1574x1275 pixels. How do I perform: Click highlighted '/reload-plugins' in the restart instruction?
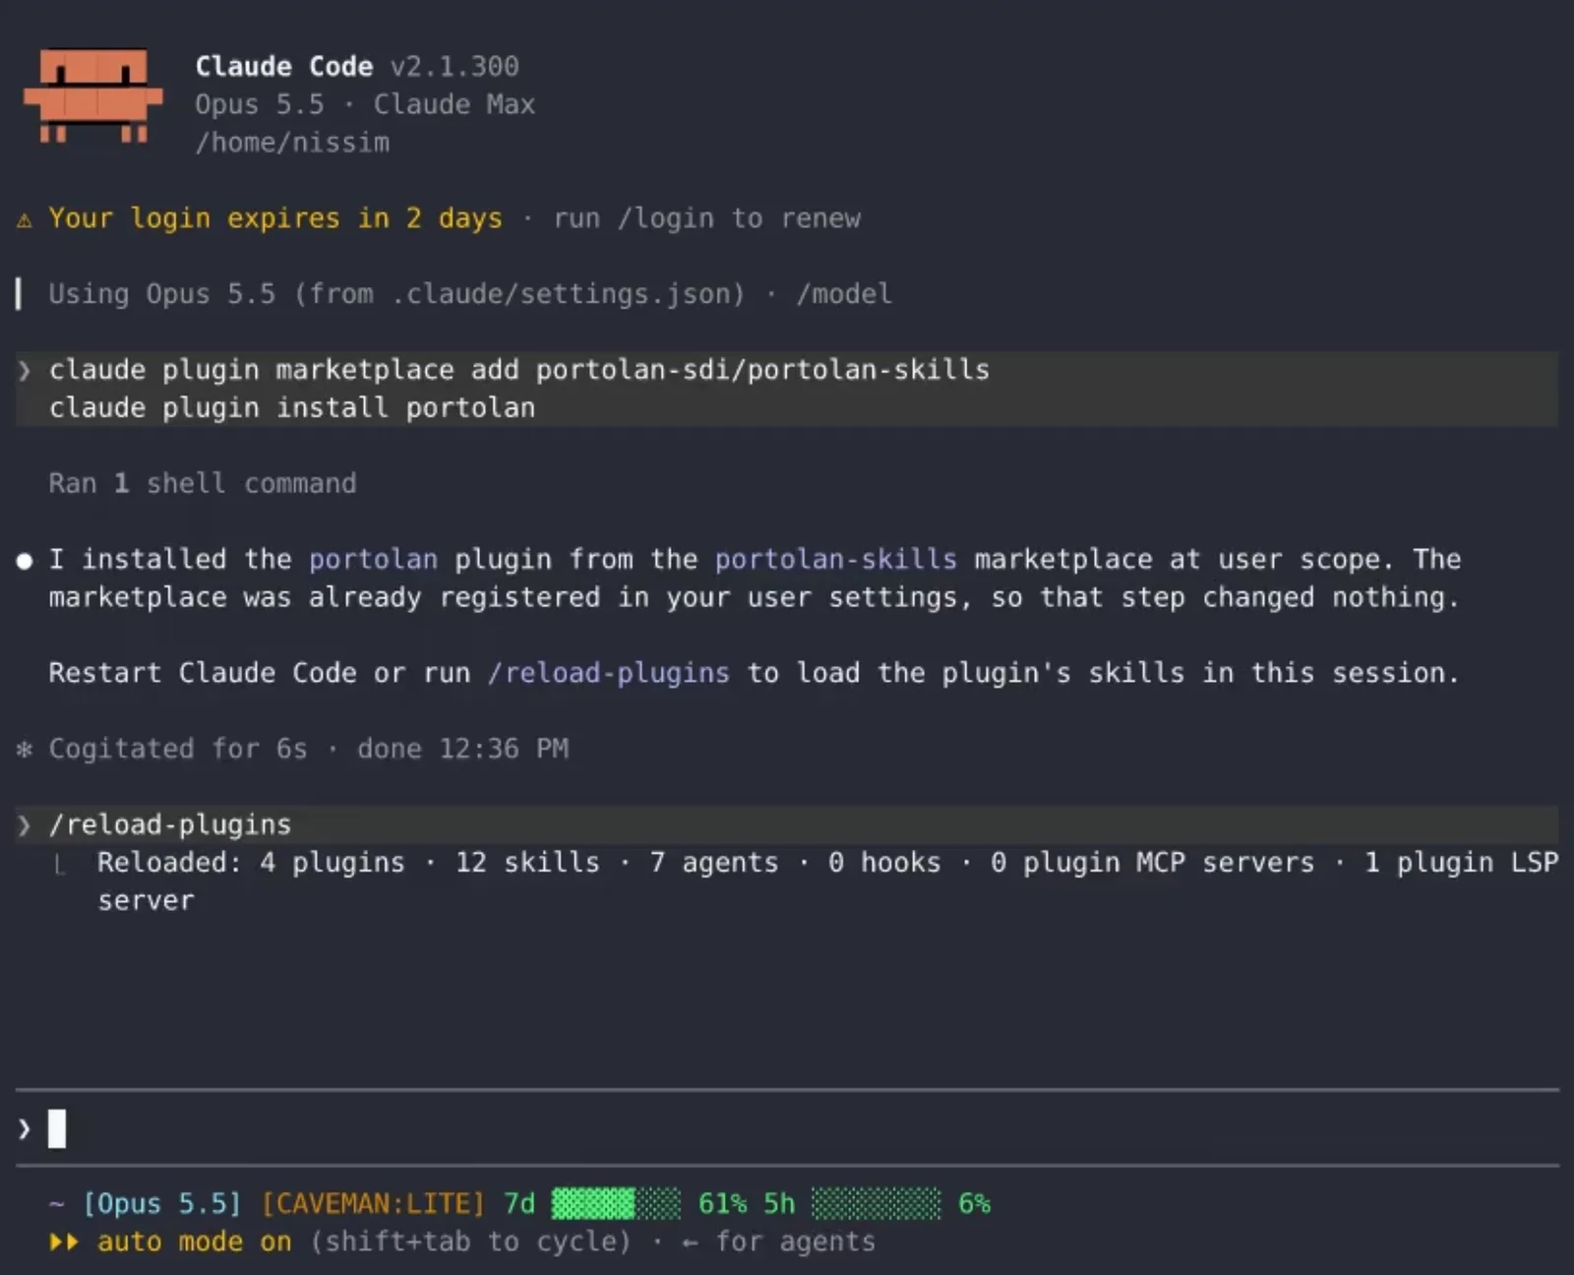tap(609, 673)
